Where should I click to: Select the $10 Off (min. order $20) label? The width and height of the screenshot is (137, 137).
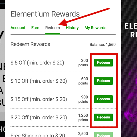(x=39, y=81)
